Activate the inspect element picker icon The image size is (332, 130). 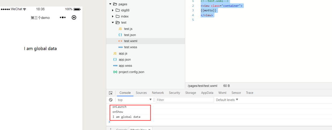tap(111, 93)
